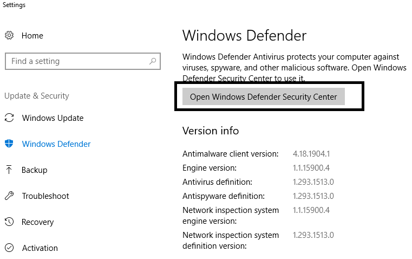Screen dimensions: 412x259
Task: Click the Recovery clock history icon
Action: [9, 222]
